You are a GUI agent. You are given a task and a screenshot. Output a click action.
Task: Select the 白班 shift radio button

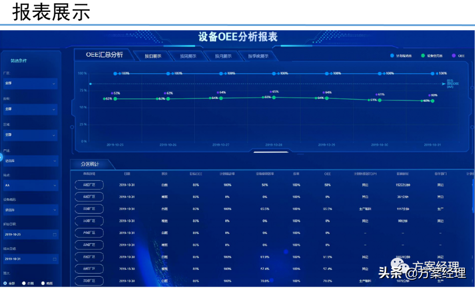pyautogui.click(x=24, y=283)
